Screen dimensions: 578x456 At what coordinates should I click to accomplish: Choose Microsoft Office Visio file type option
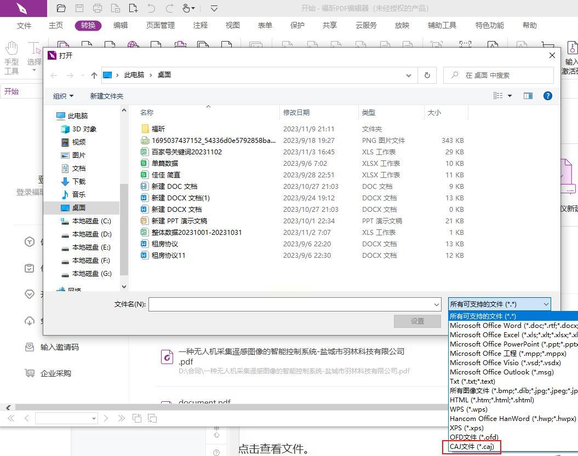(513, 363)
